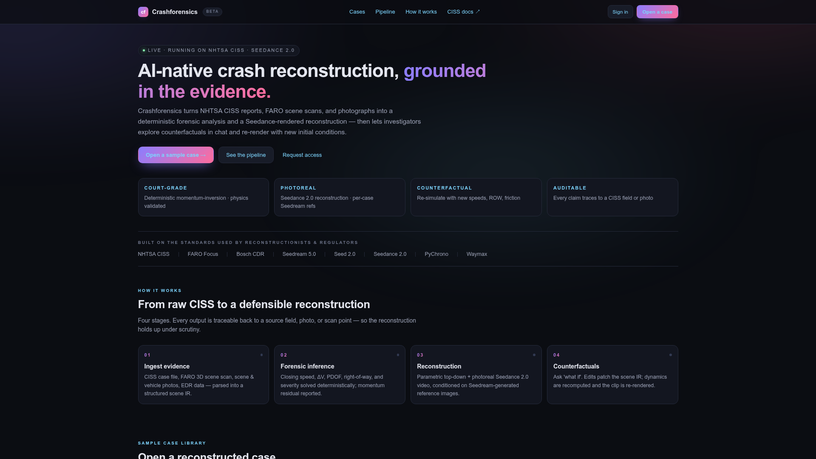Click Seedance 2.0 label in standards row
The height and width of the screenshot is (459, 816).
[390, 254]
